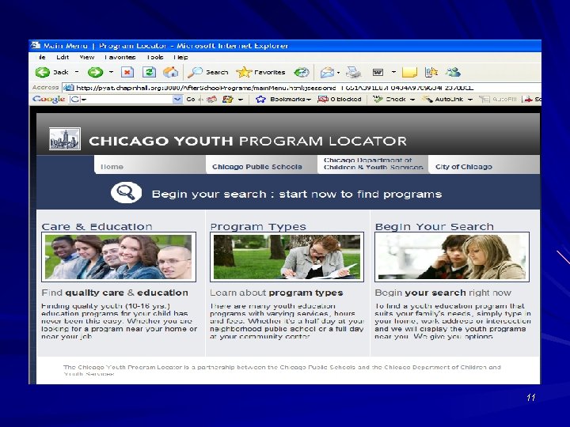The height and width of the screenshot is (427, 570).
Task: Select Chicago Department of Children & Youth Services tab
Action: pos(373,164)
